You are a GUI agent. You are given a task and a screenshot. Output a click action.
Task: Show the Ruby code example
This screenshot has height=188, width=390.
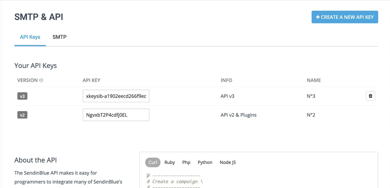pyautogui.click(x=170, y=162)
